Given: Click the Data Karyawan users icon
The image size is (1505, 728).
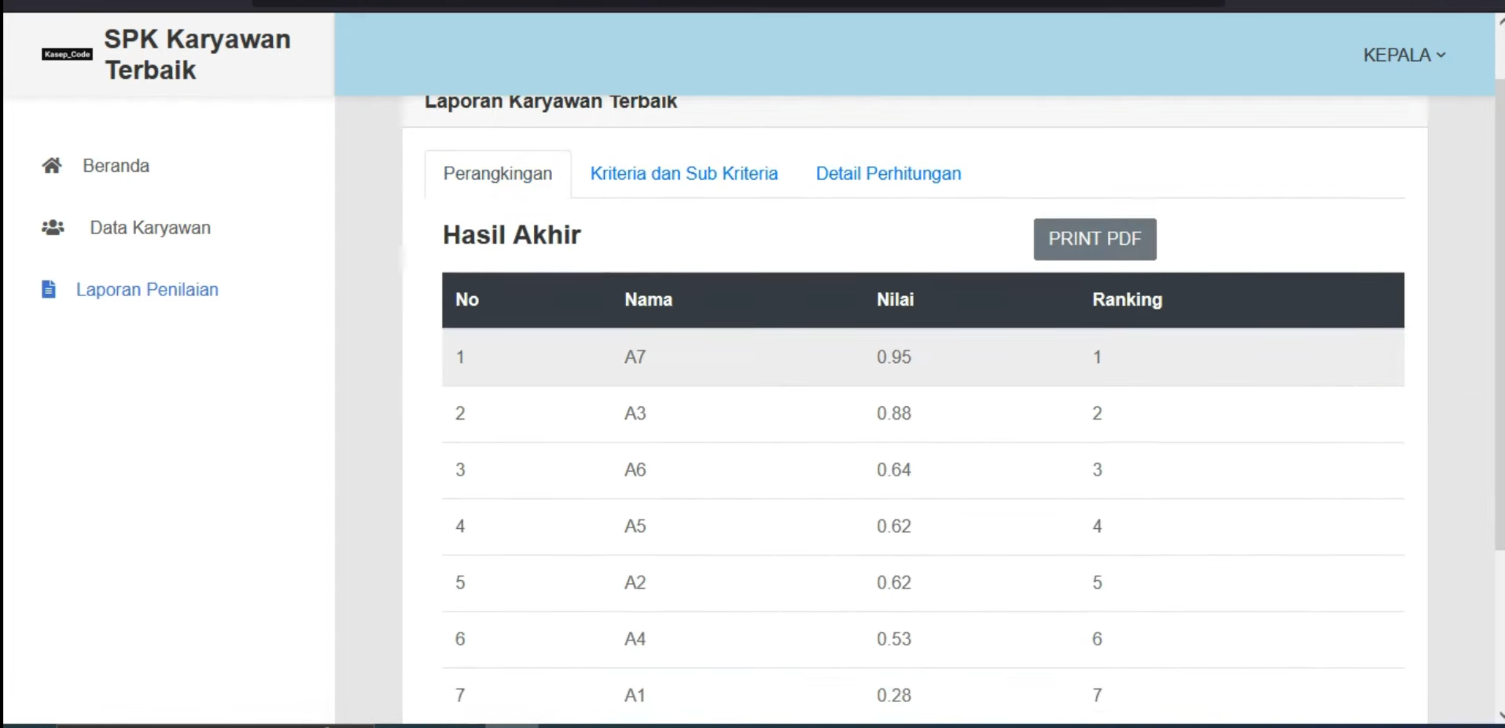Looking at the screenshot, I should click(x=53, y=227).
